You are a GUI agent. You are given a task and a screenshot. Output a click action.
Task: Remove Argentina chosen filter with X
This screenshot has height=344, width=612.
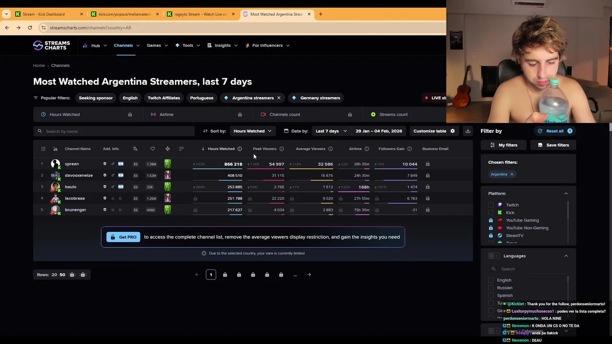(x=512, y=174)
